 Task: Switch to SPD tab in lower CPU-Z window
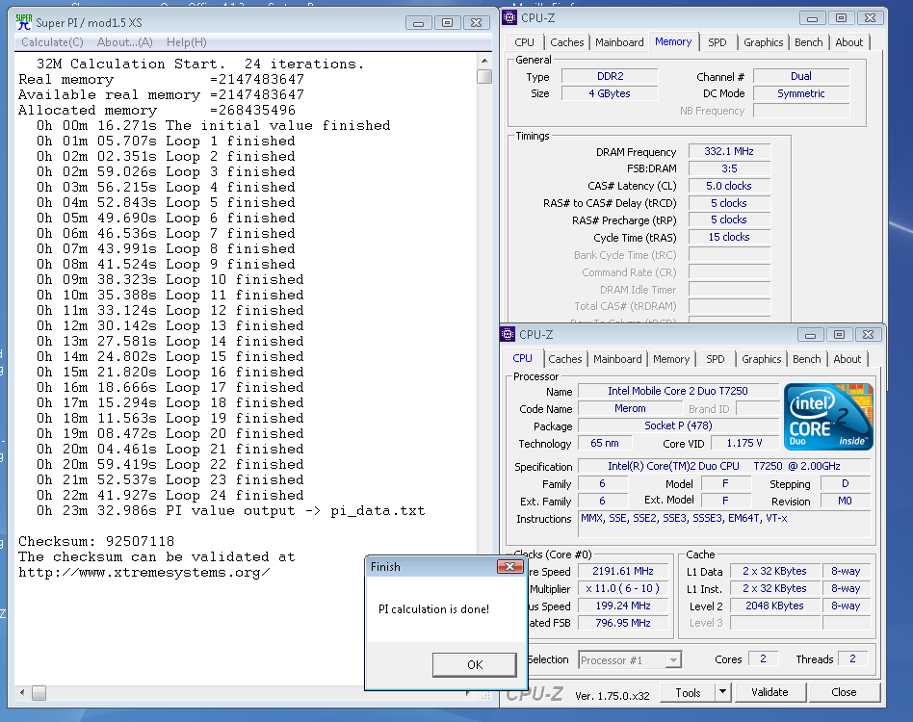[715, 359]
